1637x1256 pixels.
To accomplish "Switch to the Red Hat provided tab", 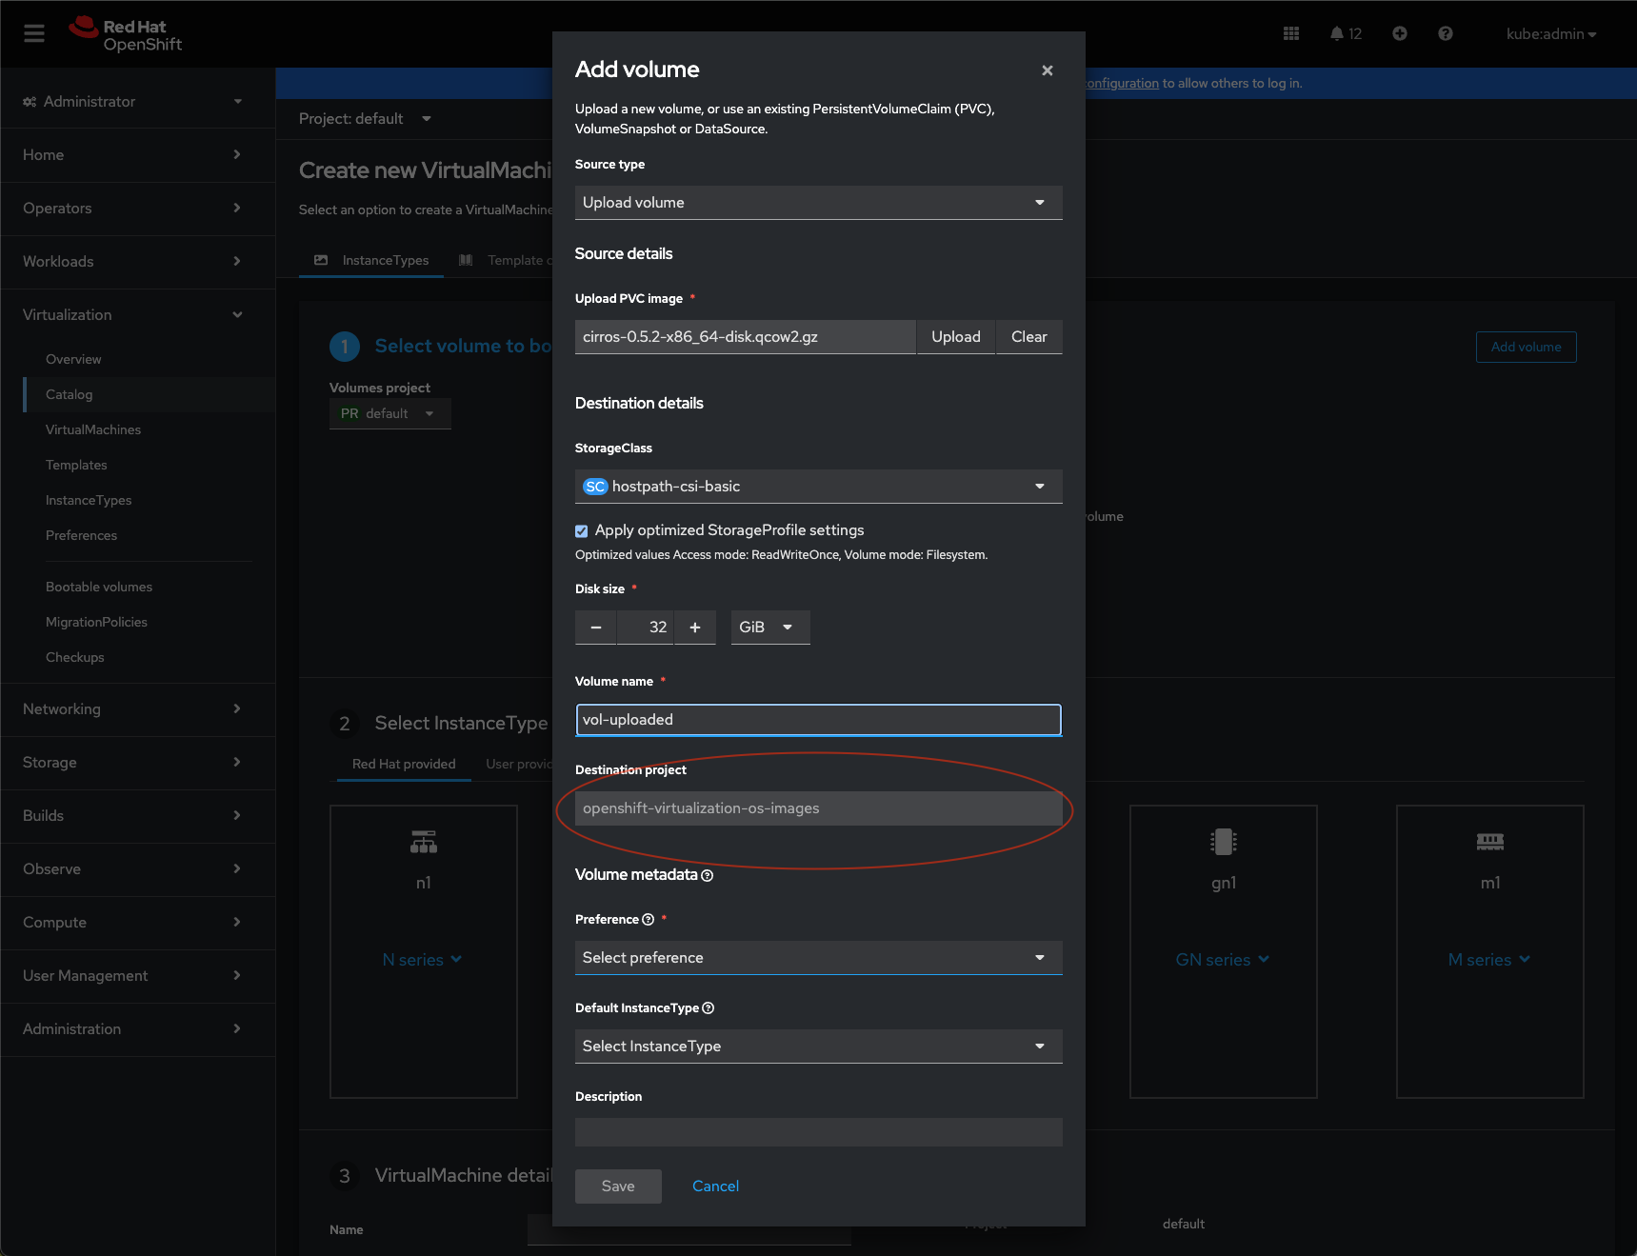I will pos(404,765).
